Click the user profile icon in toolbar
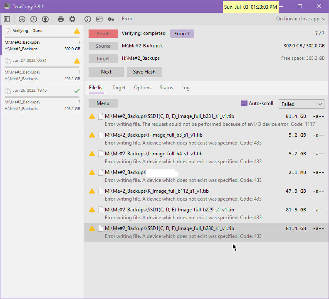 (x=45, y=19)
